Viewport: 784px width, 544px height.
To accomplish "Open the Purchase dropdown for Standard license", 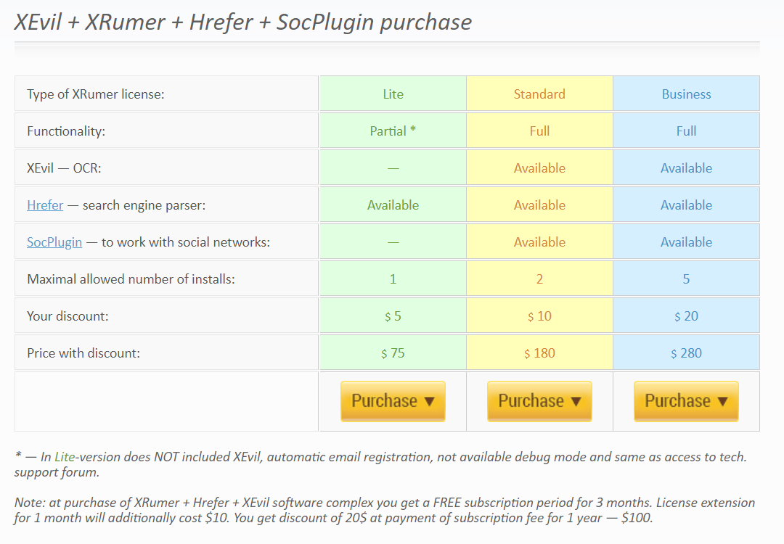I will point(539,401).
